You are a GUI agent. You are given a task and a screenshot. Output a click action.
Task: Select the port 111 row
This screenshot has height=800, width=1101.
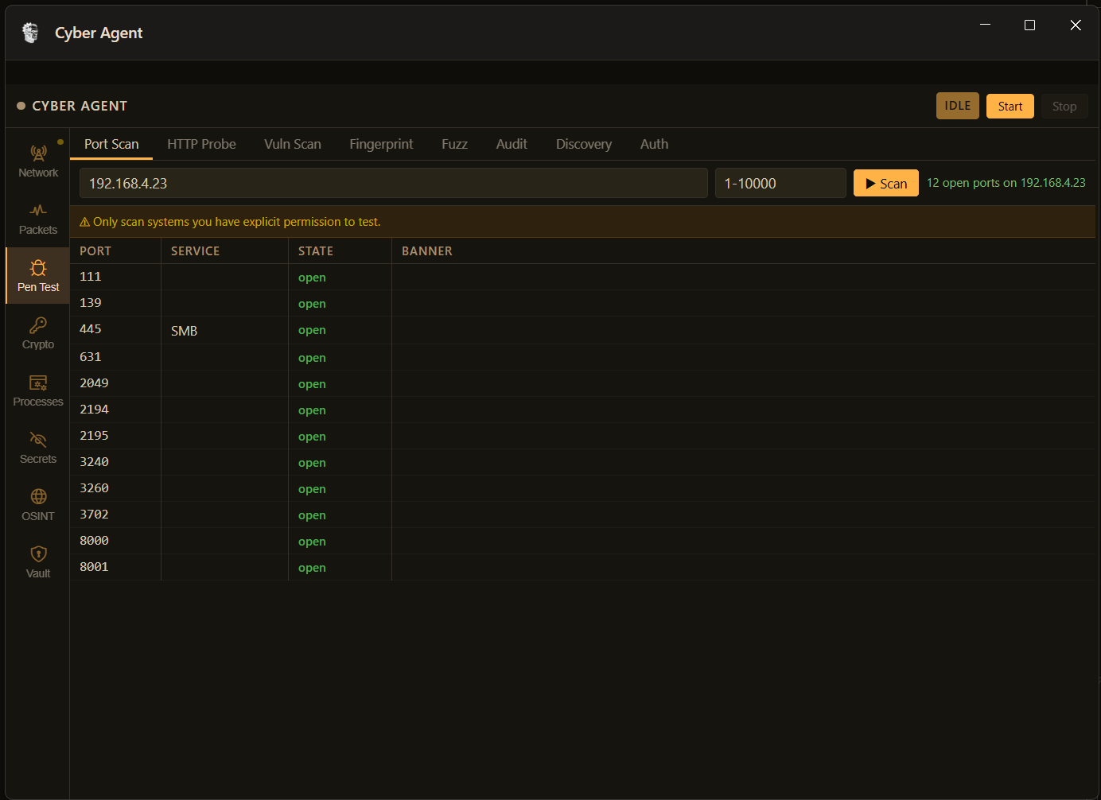click(582, 277)
